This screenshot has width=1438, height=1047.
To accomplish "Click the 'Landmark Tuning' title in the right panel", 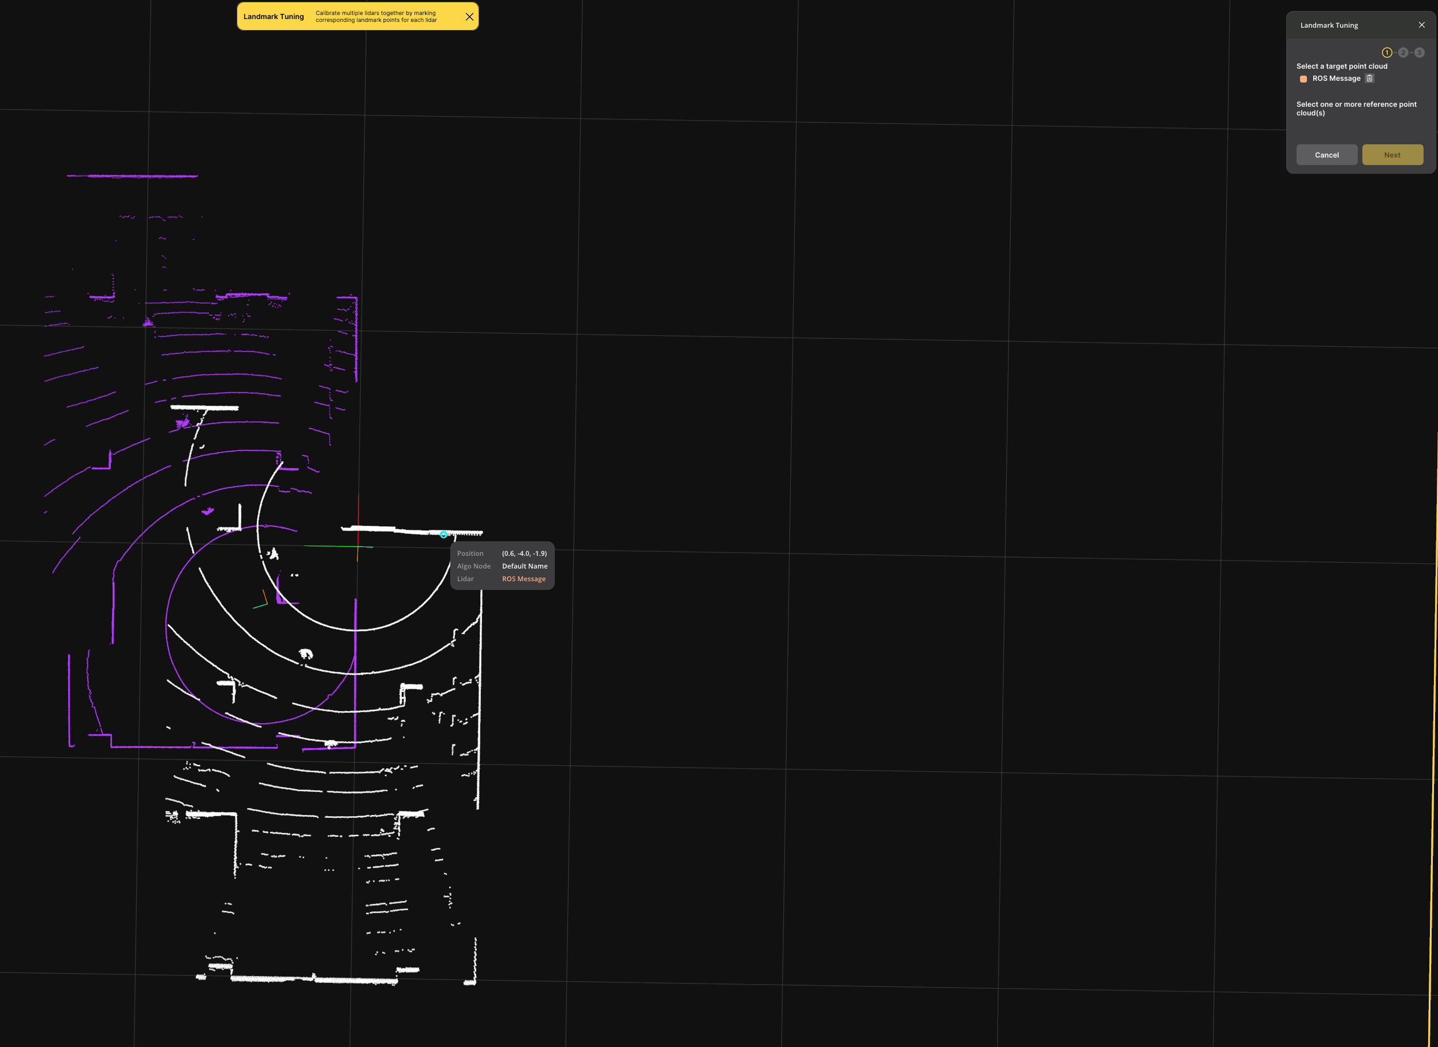I will pos(1329,25).
